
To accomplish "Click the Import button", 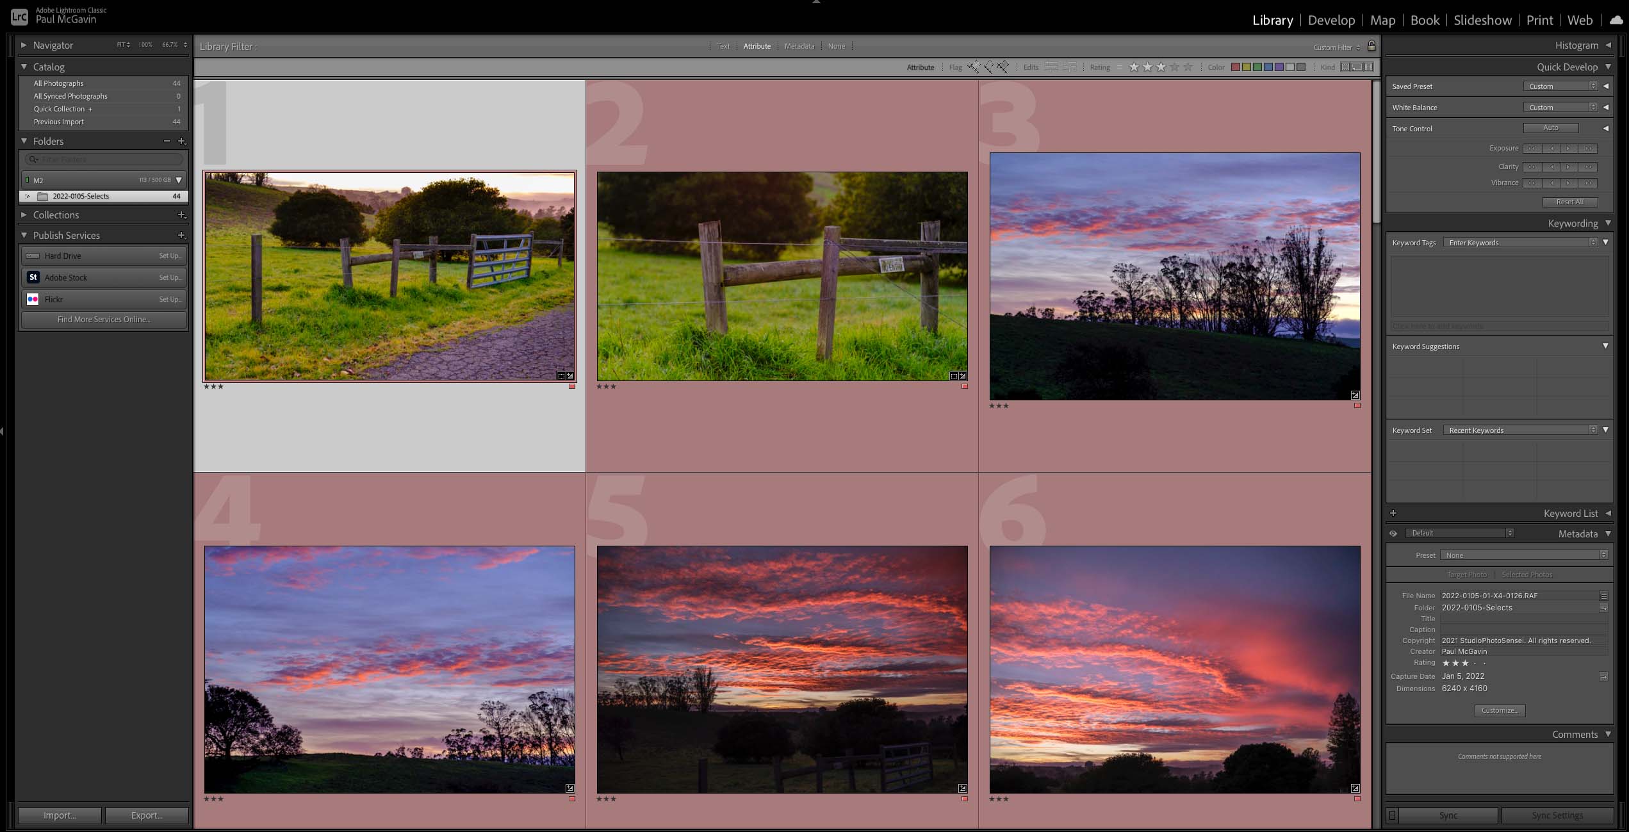I will click(x=60, y=815).
